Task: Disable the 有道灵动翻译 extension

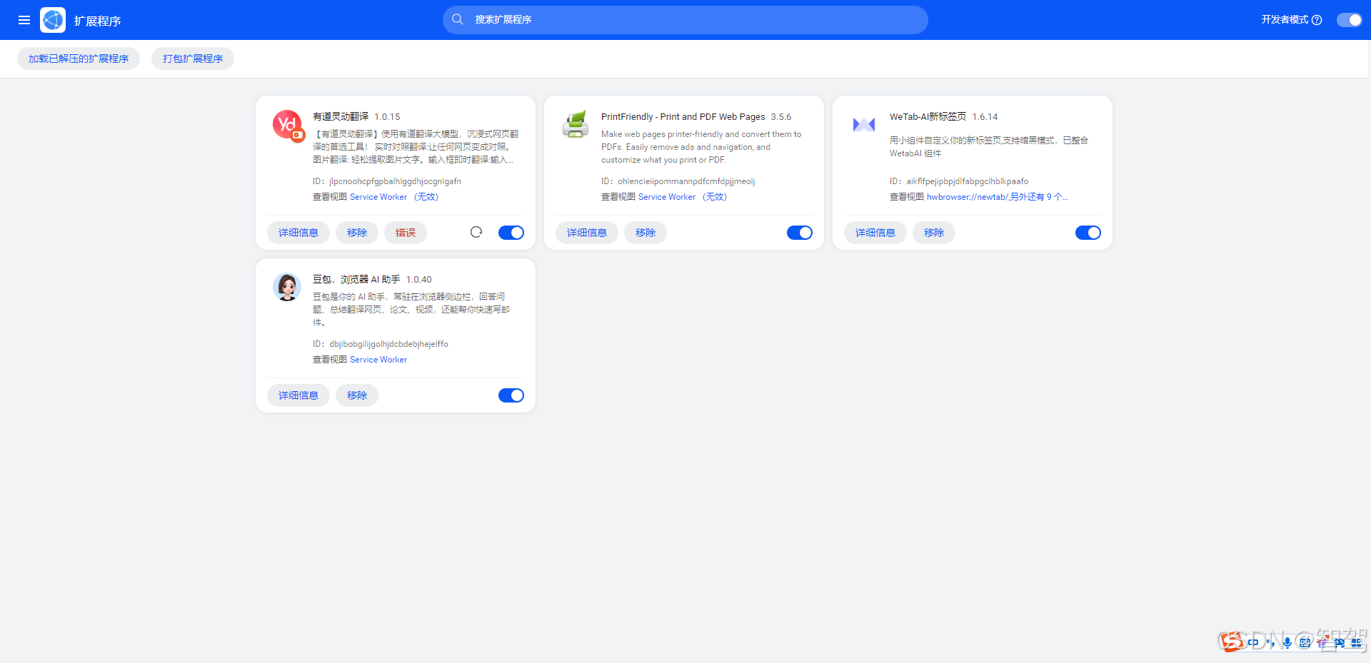Action: 511,233
